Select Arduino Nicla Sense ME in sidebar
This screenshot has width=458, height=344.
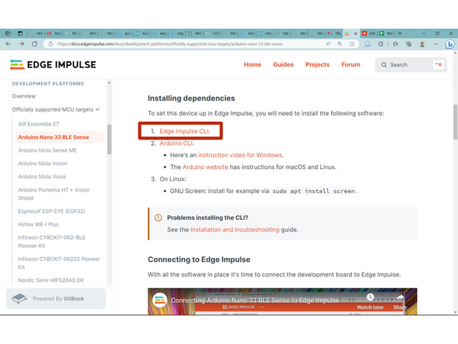pos(47,150)
